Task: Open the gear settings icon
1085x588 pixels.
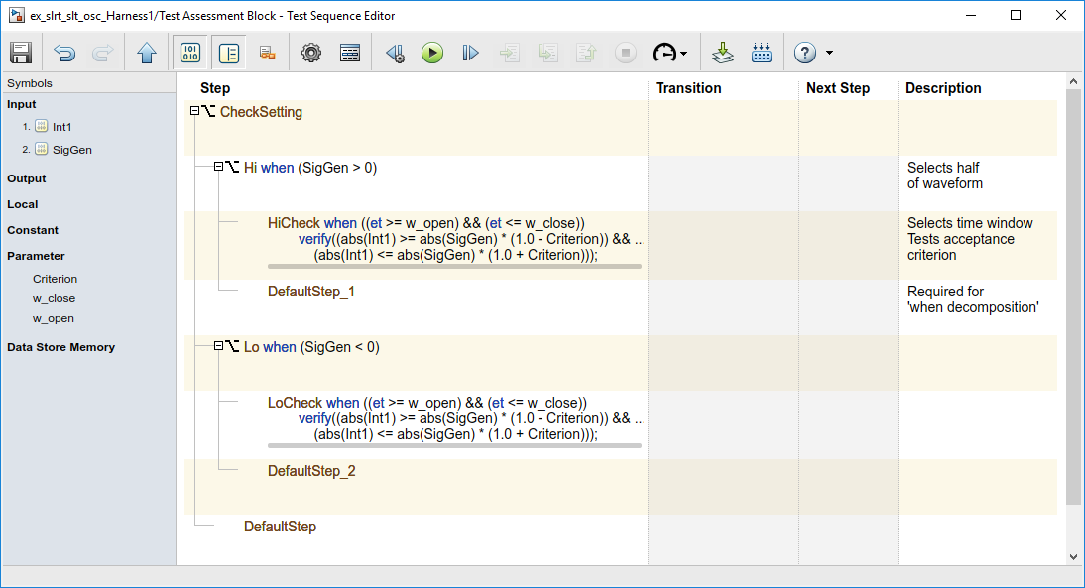Action: (311, 54)
